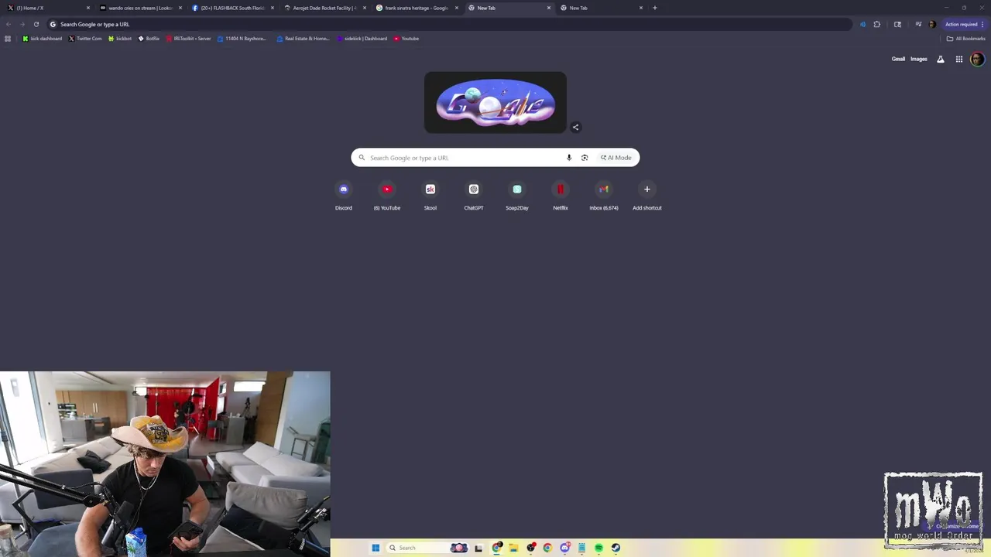Open sidekick Dashboard bookmark

click(x=362, y=39)
